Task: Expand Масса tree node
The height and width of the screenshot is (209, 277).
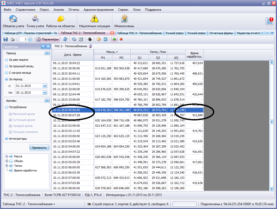Action: tap(7, 156)
